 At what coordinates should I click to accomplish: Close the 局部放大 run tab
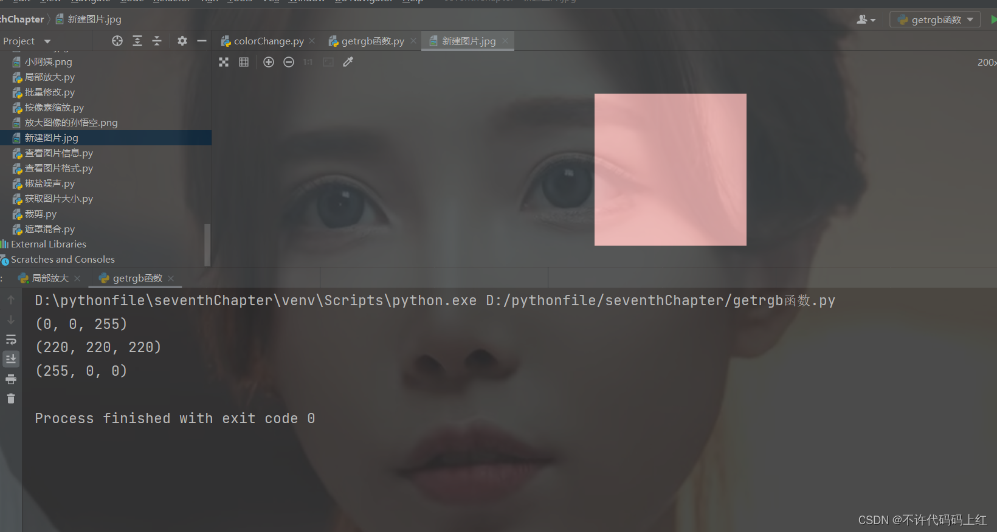click(77, 278)
